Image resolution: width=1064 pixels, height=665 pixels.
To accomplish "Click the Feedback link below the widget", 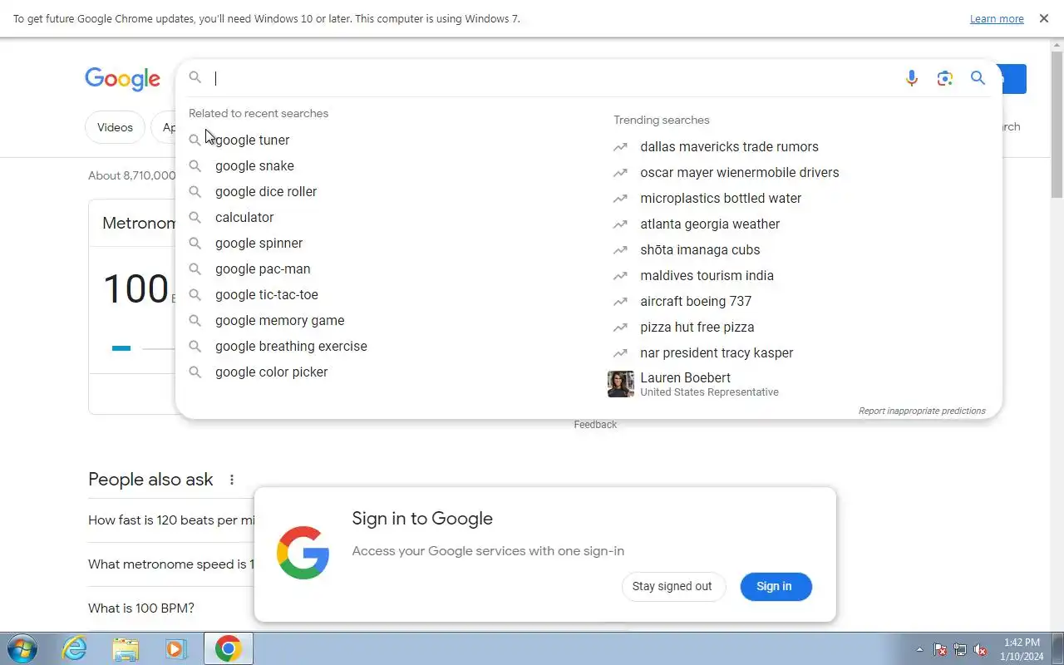I will pyautogui.click(x=595, y=425).
